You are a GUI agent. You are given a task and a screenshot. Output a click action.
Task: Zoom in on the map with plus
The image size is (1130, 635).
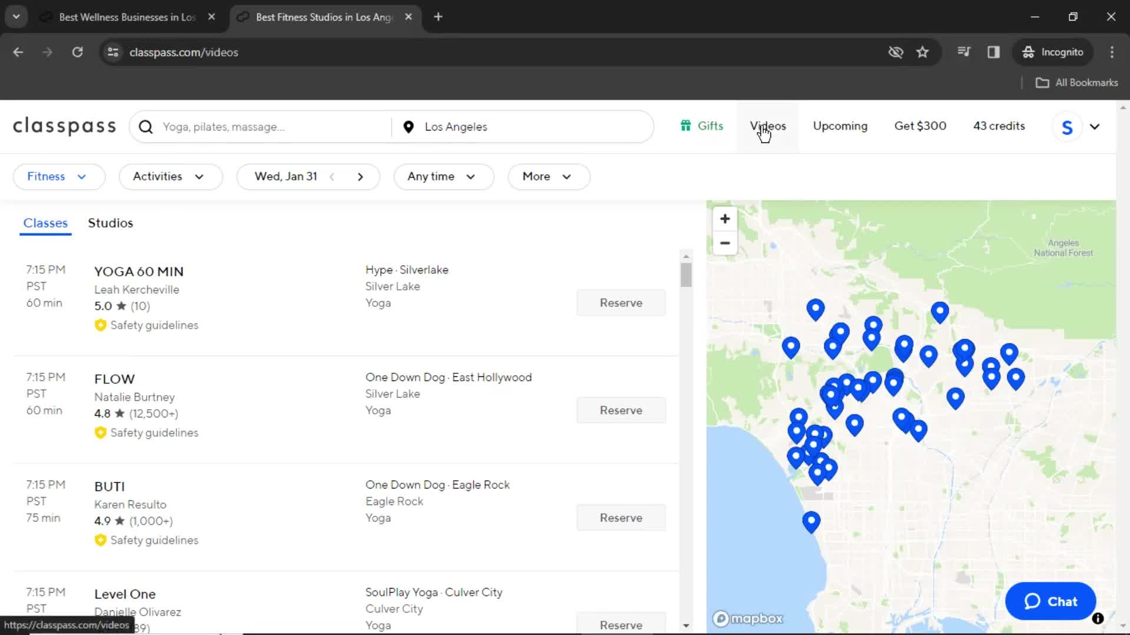click(x=725, y=219)
